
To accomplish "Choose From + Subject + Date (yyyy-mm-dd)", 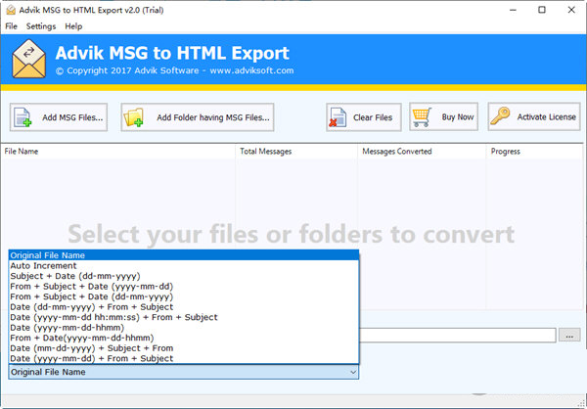I will pyautogui.click(x=184, y=286).
